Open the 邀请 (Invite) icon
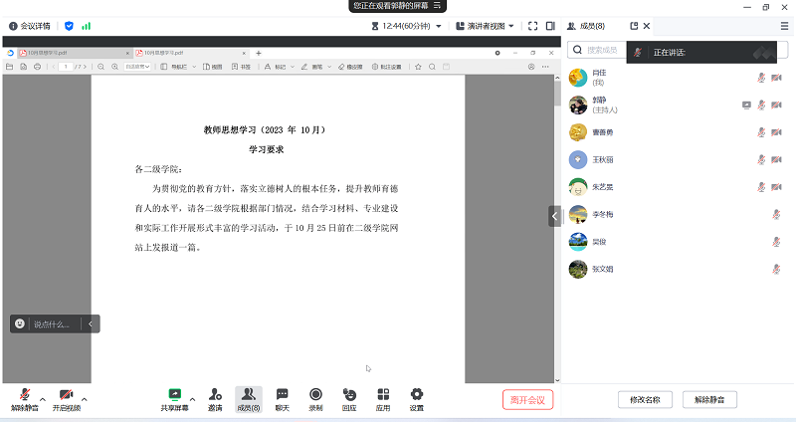This screenshot has width=796, height=422. 215,396
